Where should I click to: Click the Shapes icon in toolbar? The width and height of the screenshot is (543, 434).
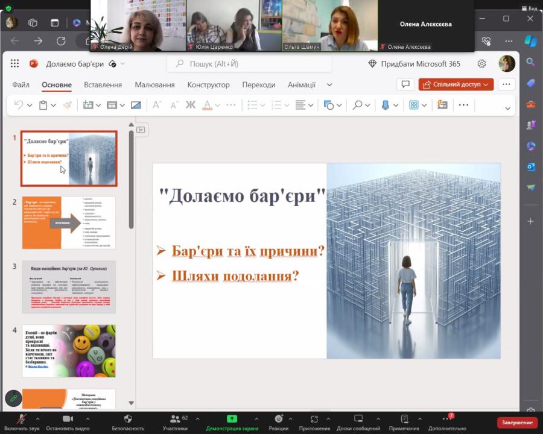[x=329, y=105]
